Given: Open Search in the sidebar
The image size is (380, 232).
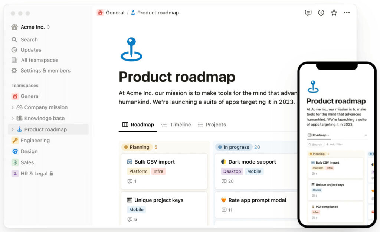Looking at the screenshot, I should coord(29,40).
